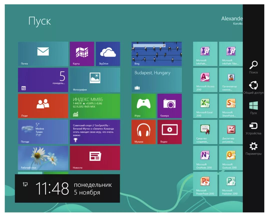Open the calendar tile showing 5 понедельник
This screenshot has height=215, width=268.
43,80
